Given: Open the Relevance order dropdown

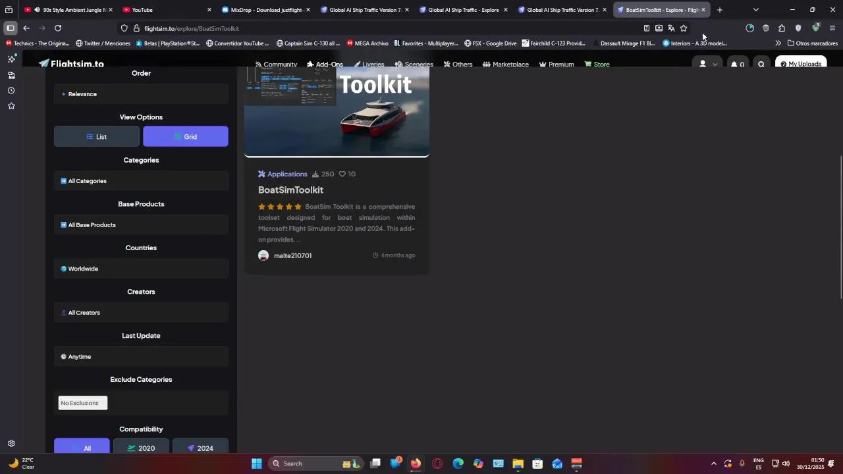Looking at the screenshot, I should pos(141,94).
